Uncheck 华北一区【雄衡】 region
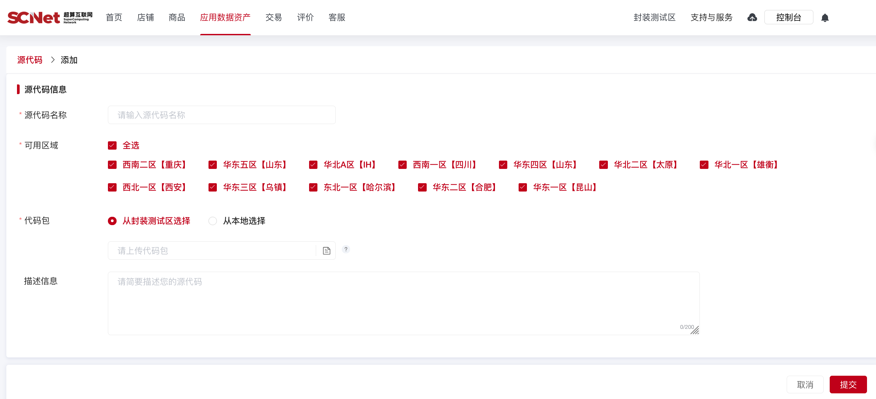This screenshot has width=876, height=399. click(x=704, y=165)
